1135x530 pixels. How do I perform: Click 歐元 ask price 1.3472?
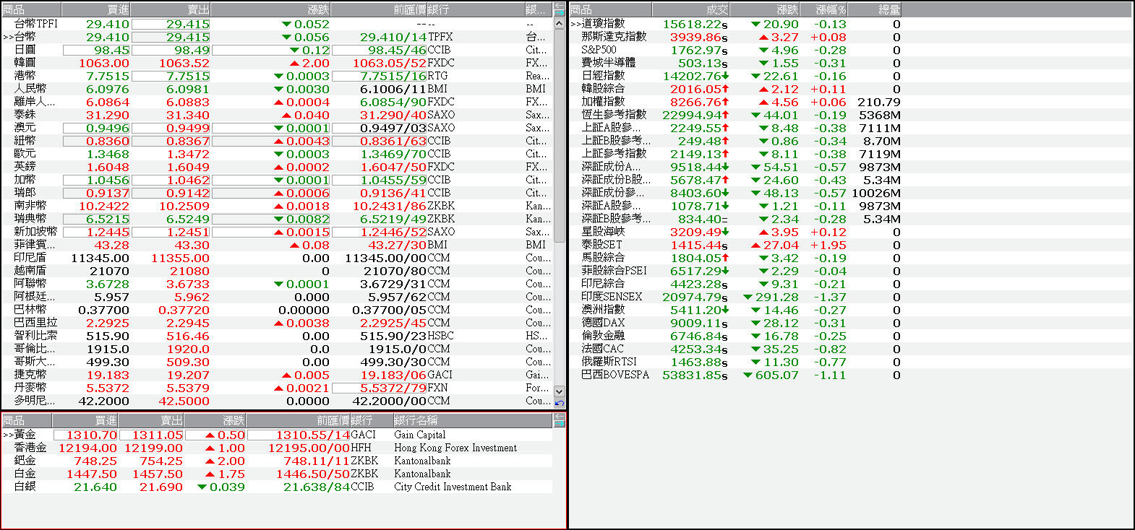click(x=188, y=154)
